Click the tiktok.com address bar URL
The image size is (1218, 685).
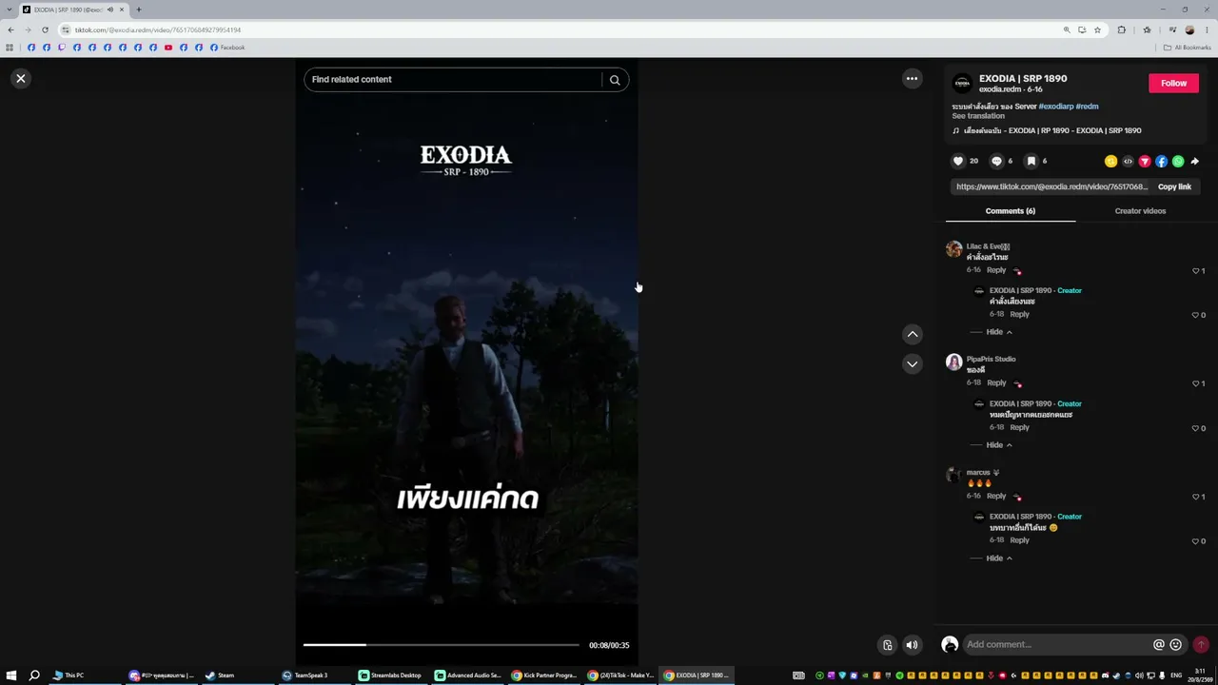158,30
